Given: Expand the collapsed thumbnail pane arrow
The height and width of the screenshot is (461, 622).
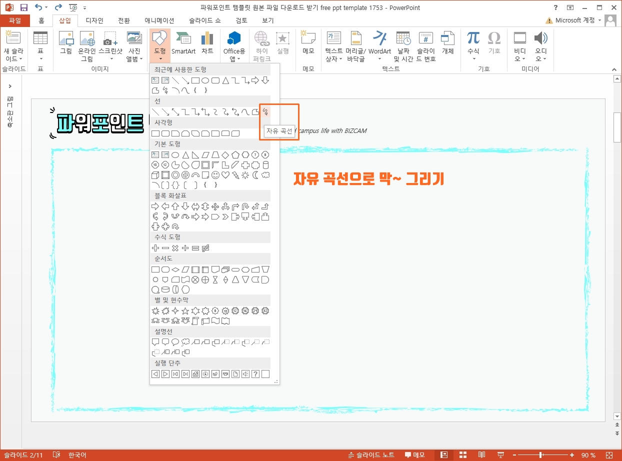Looking at the screenshot, I should point(10,86).
